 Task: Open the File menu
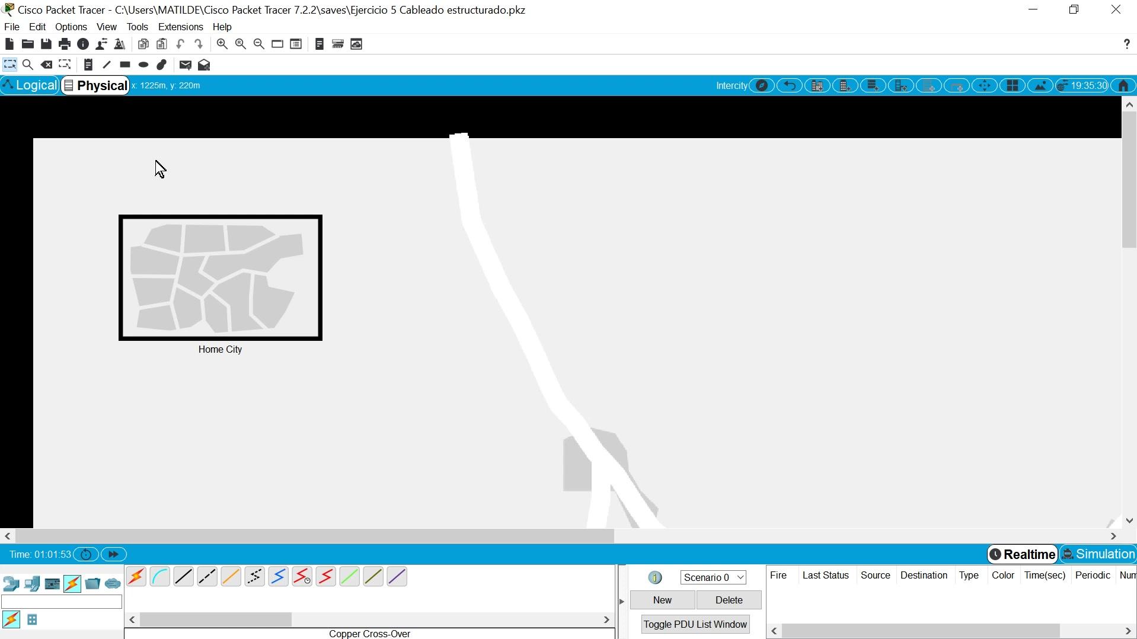coord(12,27)
